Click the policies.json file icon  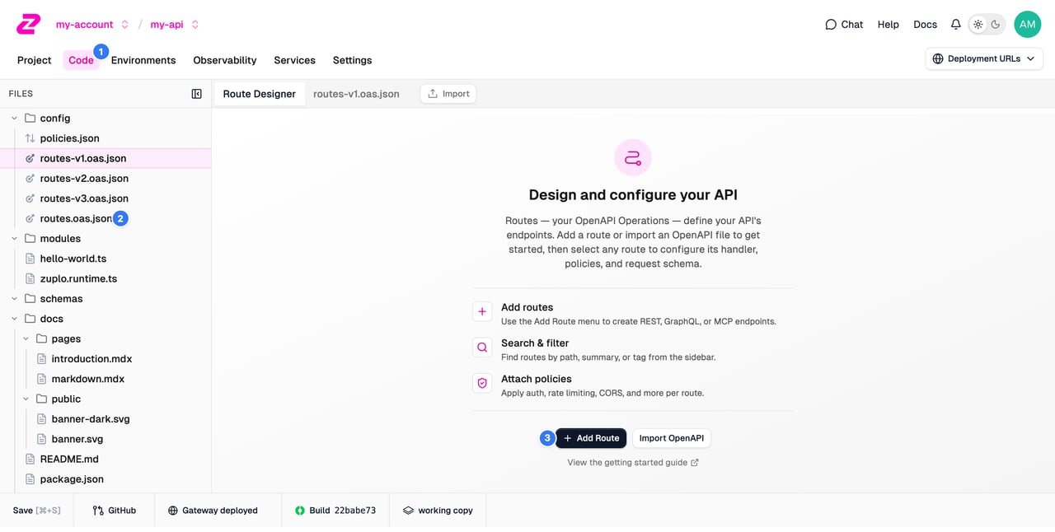point(30,138)
